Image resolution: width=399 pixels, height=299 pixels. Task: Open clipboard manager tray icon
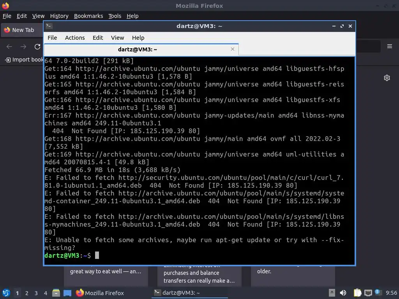pyautogui.click(x=358, y=293)
